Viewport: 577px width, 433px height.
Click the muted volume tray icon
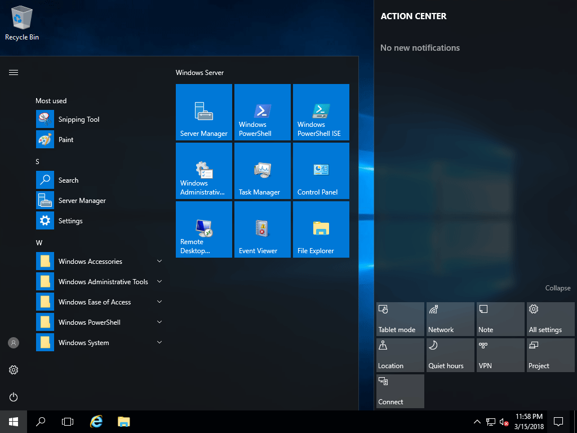[504, 422]
